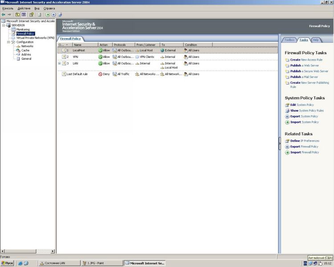Click Publish a Web Server link
Screen dimensions: 334x267
tap(305, 65)
